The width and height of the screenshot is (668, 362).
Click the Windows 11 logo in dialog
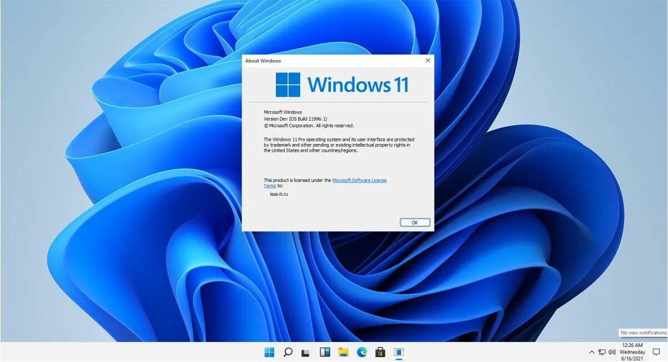coord(342,85)
